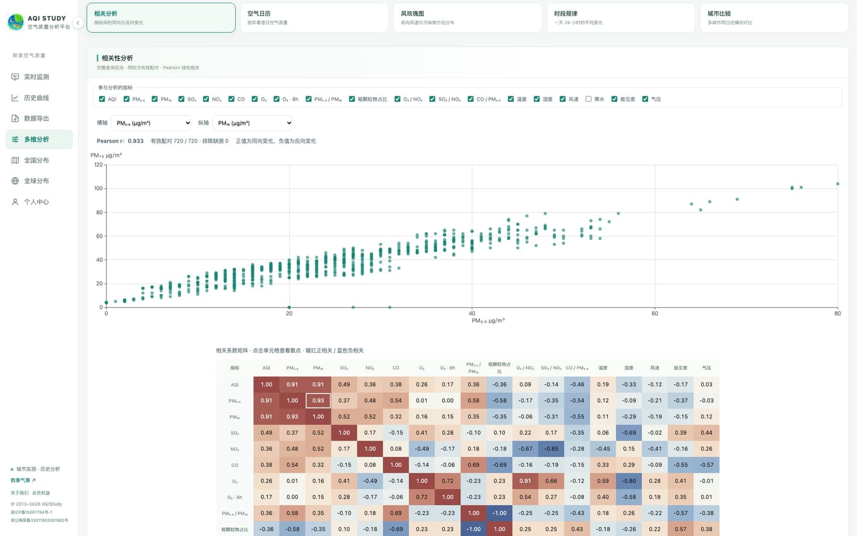Uncheck the AQI indicator checkbox
857x536 pixels.
click(x=102, y=99)
